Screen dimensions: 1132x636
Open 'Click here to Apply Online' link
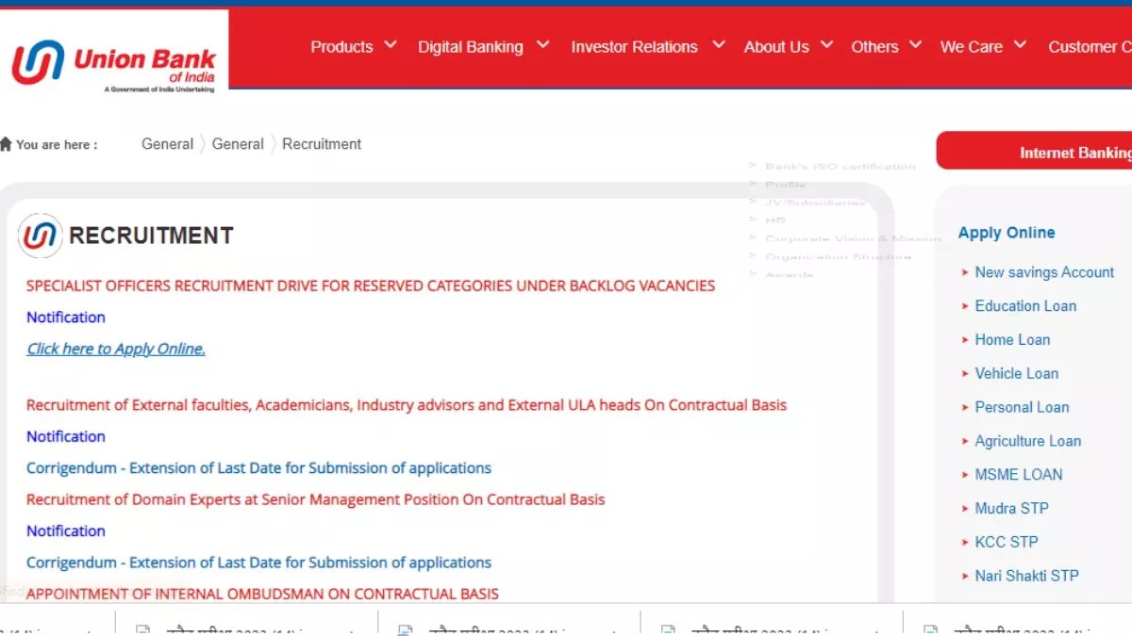click(116, 349)
